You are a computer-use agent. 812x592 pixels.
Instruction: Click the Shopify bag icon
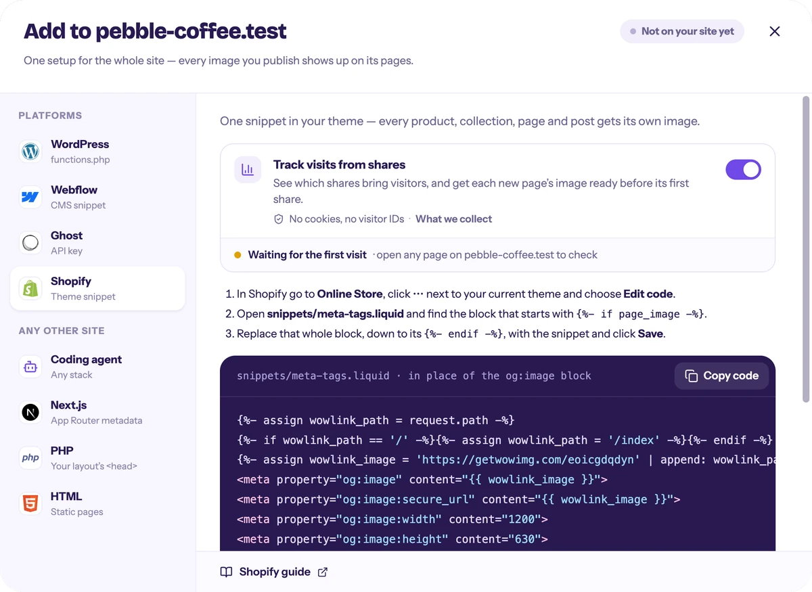[30, 288]
